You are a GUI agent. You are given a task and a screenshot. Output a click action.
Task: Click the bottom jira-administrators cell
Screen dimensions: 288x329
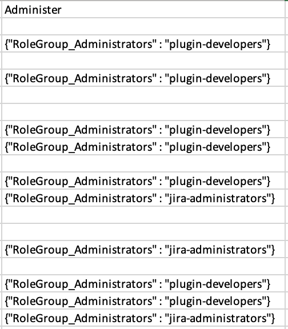(143, 318)
